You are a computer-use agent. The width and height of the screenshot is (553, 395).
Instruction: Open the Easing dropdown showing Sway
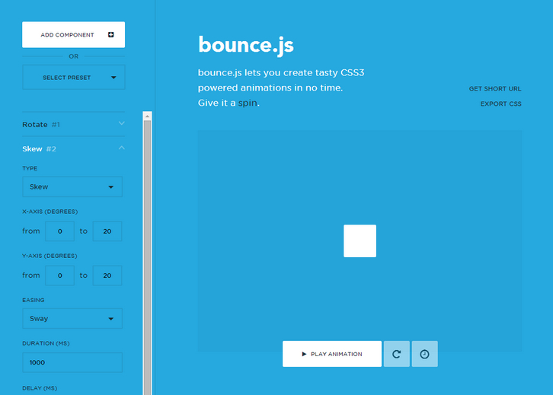click(72, 319)
